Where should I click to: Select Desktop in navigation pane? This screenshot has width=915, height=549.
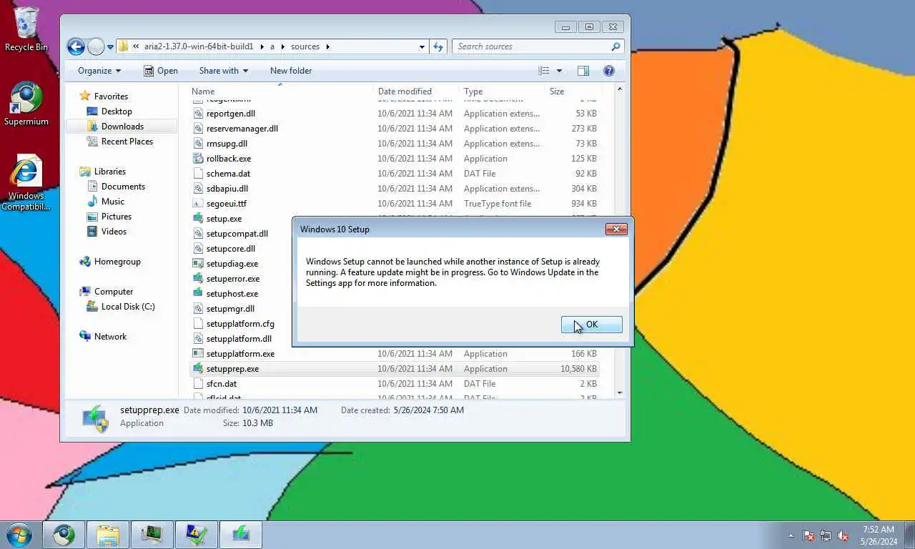click(117, 112)
